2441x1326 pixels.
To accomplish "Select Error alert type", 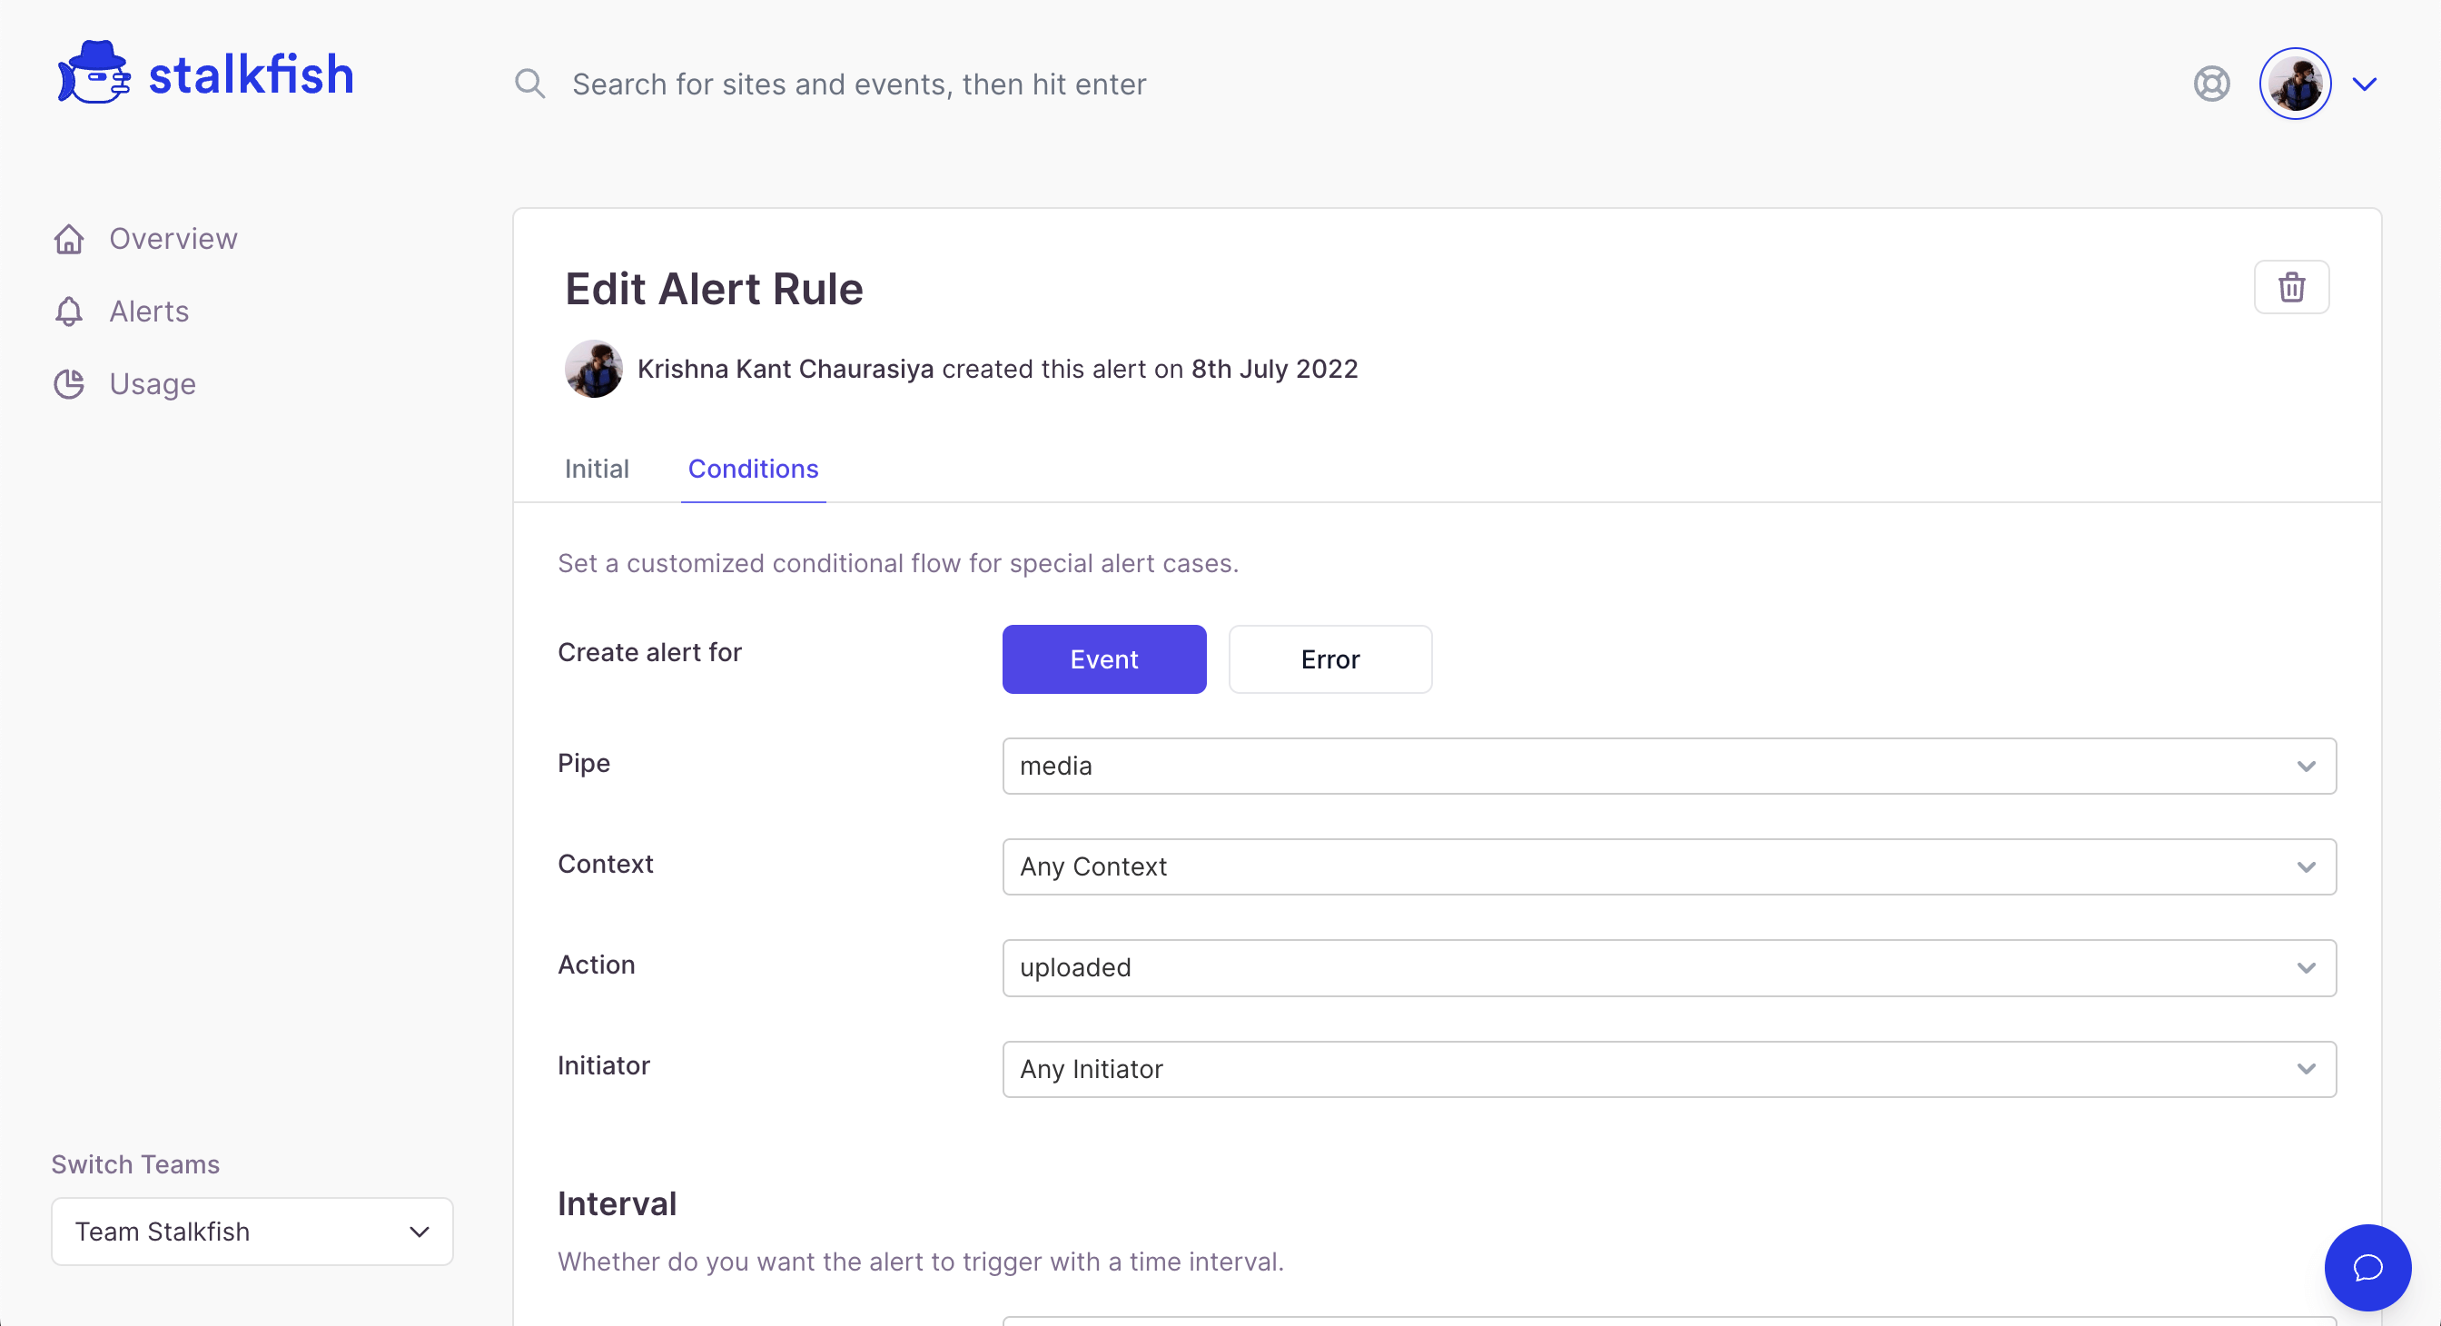I will pyautogui.click(x=1329, y=659).
